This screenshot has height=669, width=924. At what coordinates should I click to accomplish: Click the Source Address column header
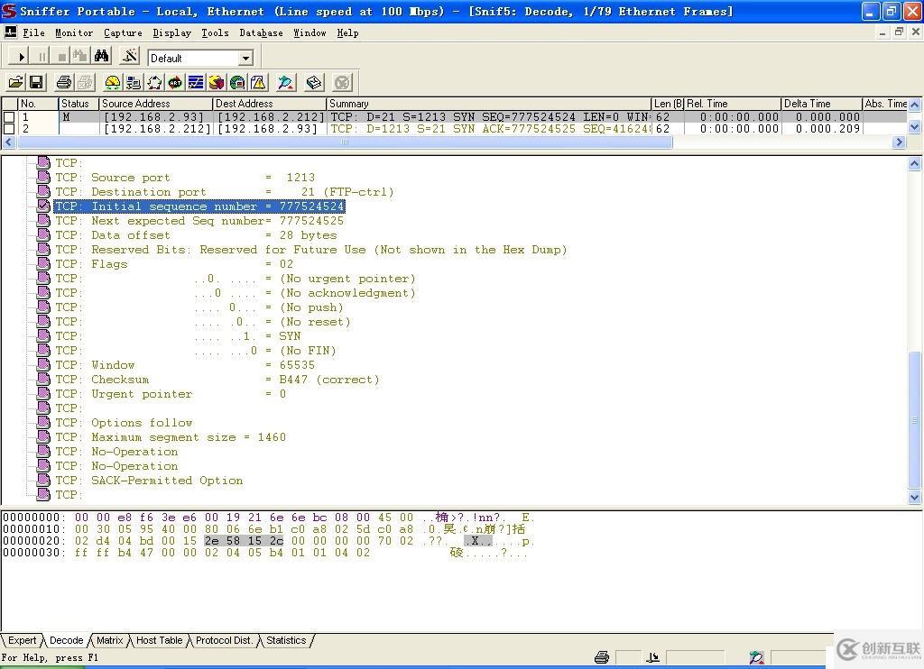[x=155, y=104]
